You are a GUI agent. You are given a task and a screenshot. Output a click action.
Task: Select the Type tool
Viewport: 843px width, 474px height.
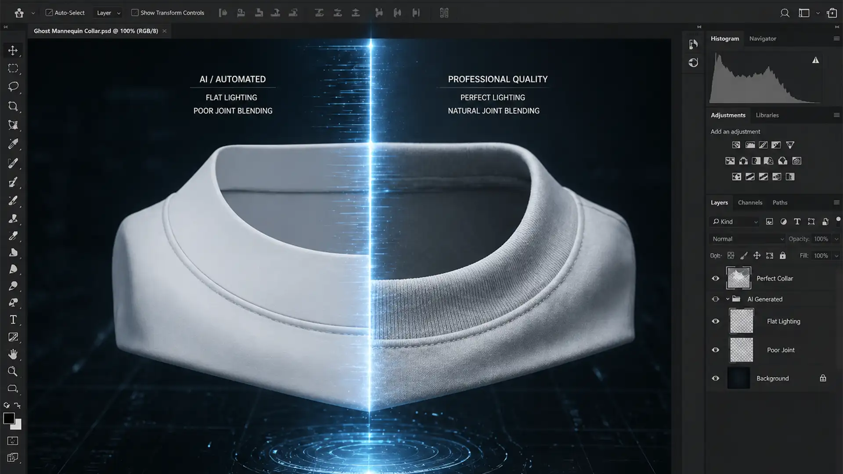click(13, 320)
